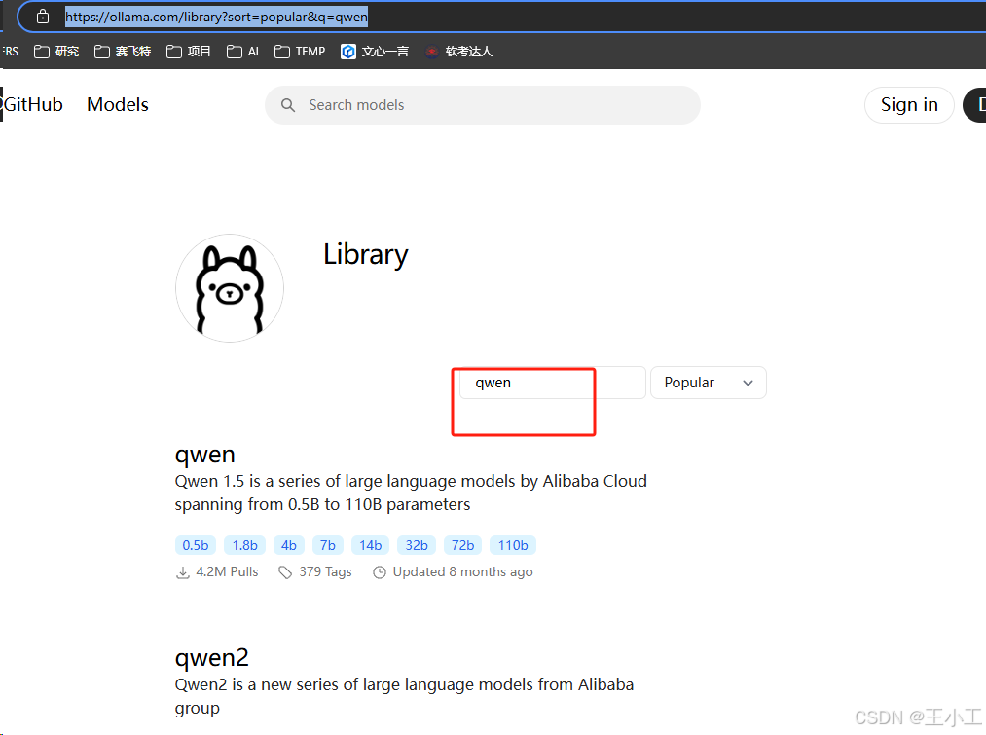986x735 pixels.
Task: Open the qwen model title link
Action: (x=205, y=454)
